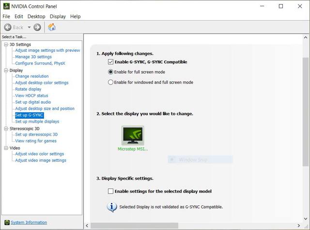The width and height of the screenshot is (310, 230).
Task: Open the Back history dropdown arrow
Action: point(29,27)
